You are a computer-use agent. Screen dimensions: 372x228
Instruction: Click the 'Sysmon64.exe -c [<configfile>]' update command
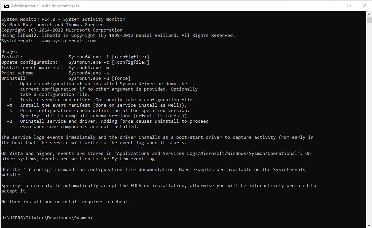(x=109, y=62)
